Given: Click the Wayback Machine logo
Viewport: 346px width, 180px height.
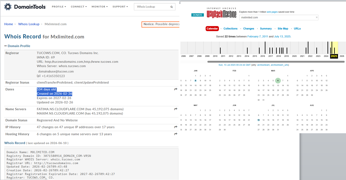Looking at the screenshot, I should (221, 12).
